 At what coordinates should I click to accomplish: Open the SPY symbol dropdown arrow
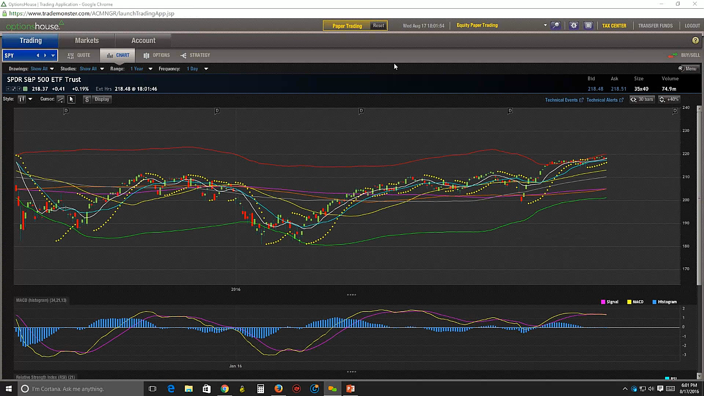[53, 55]
